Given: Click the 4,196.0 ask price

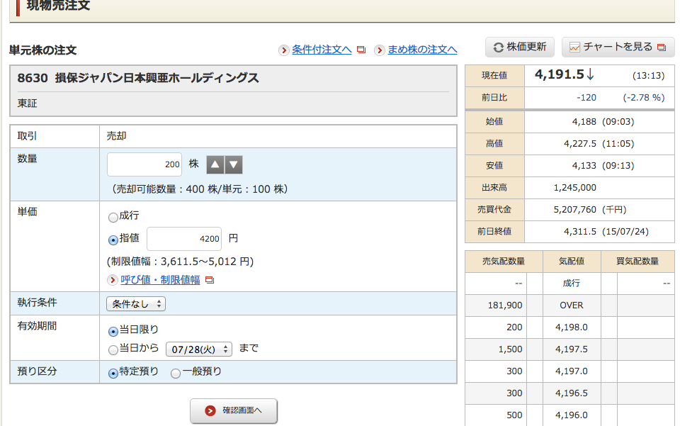Looking at the screenshot, I should pos(571,415).
